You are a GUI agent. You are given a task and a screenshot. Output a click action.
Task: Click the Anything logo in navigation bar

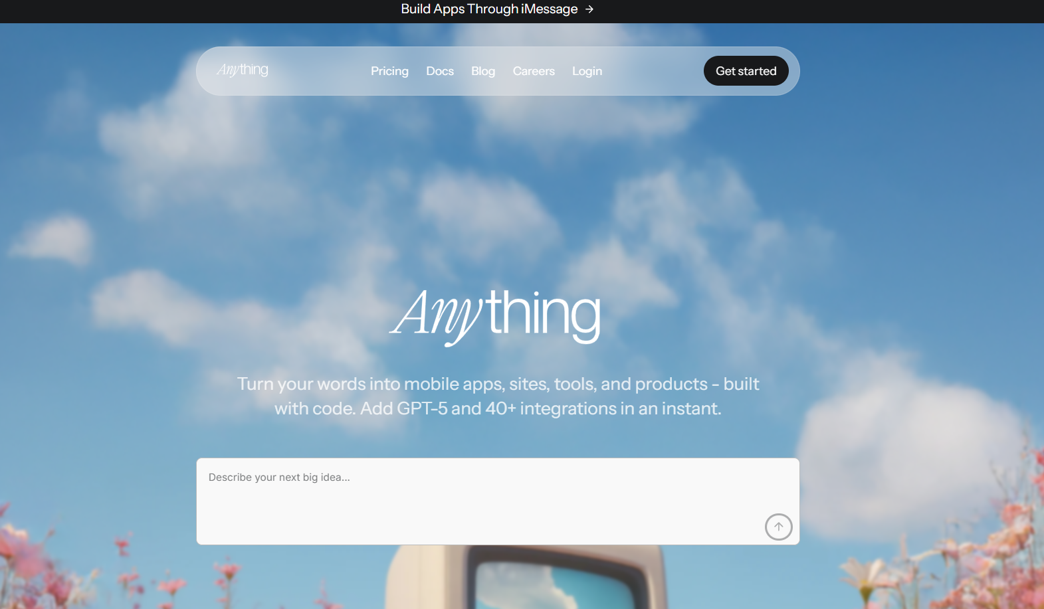tap(243, 70)
